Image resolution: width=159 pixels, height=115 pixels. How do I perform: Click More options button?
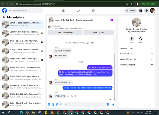tap(99, 32)
